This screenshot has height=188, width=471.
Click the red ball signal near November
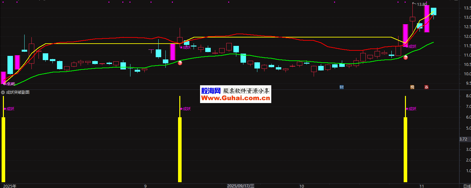click(x=406, y=58)
